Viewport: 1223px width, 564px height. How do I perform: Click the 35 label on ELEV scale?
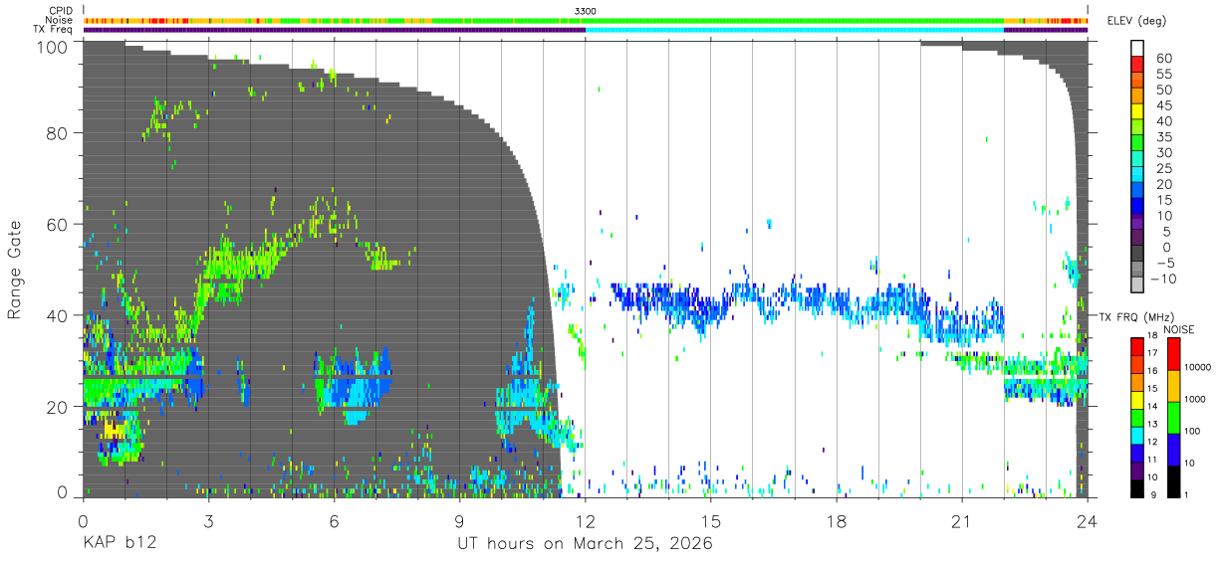tap(1164, 137)
